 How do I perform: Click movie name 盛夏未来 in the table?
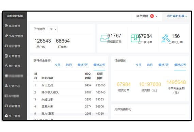(x=47, y=106)
